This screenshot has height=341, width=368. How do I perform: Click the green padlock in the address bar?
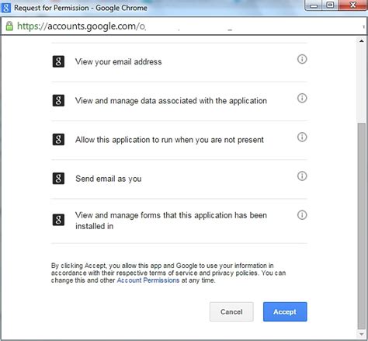click(x=9, y=26)
